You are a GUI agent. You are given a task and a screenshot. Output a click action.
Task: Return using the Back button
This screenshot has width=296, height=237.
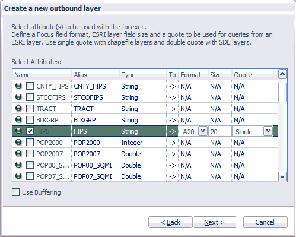tap(170, 222)
